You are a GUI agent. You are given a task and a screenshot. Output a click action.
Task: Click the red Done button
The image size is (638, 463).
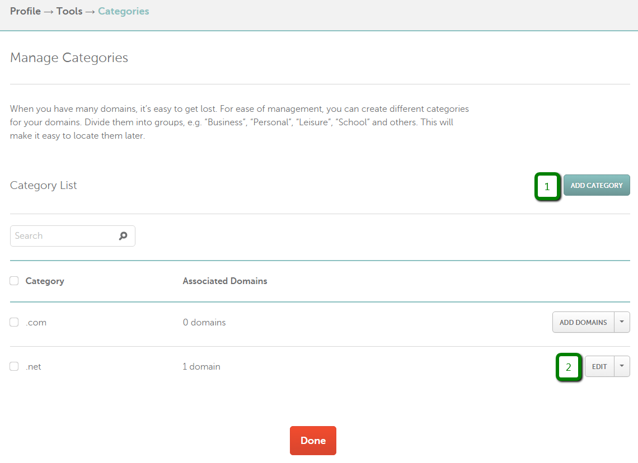click(313, 441)
